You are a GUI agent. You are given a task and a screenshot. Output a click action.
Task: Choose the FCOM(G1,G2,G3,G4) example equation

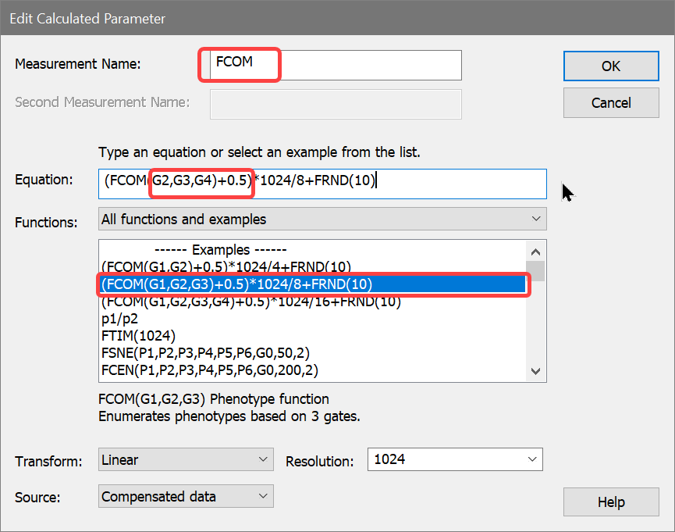click(x=250, y=302)
